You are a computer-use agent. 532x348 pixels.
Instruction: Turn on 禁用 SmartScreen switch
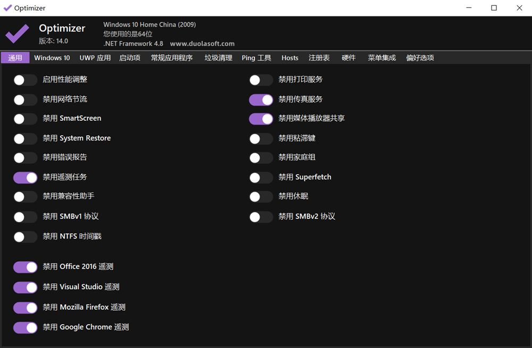coord(25,119)
